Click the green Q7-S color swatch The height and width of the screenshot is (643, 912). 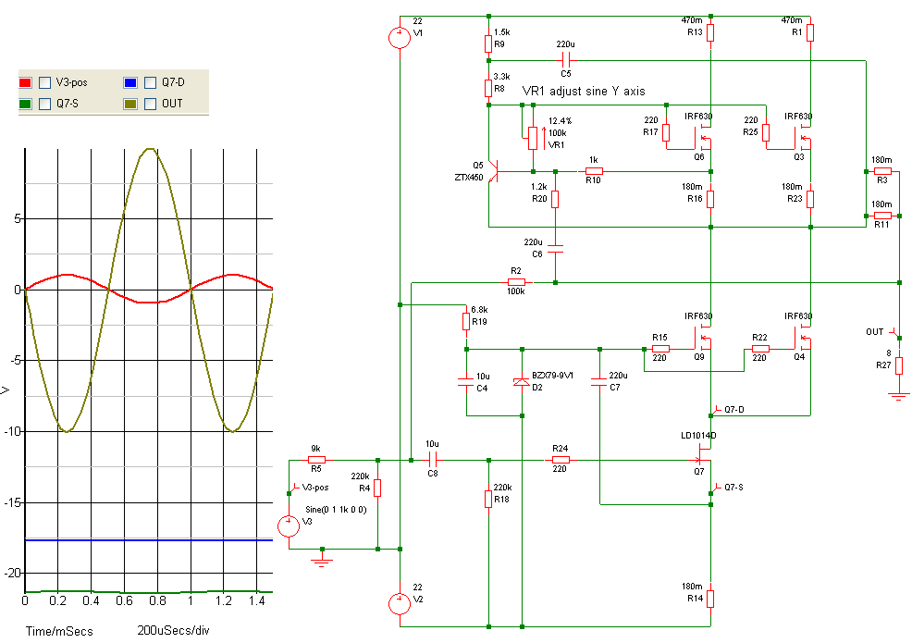pos(25,104)
